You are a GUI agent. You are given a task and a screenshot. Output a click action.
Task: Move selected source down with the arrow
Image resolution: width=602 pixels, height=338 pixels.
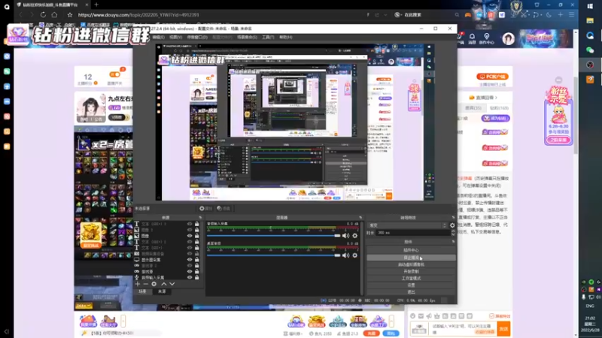pos(172,284)
